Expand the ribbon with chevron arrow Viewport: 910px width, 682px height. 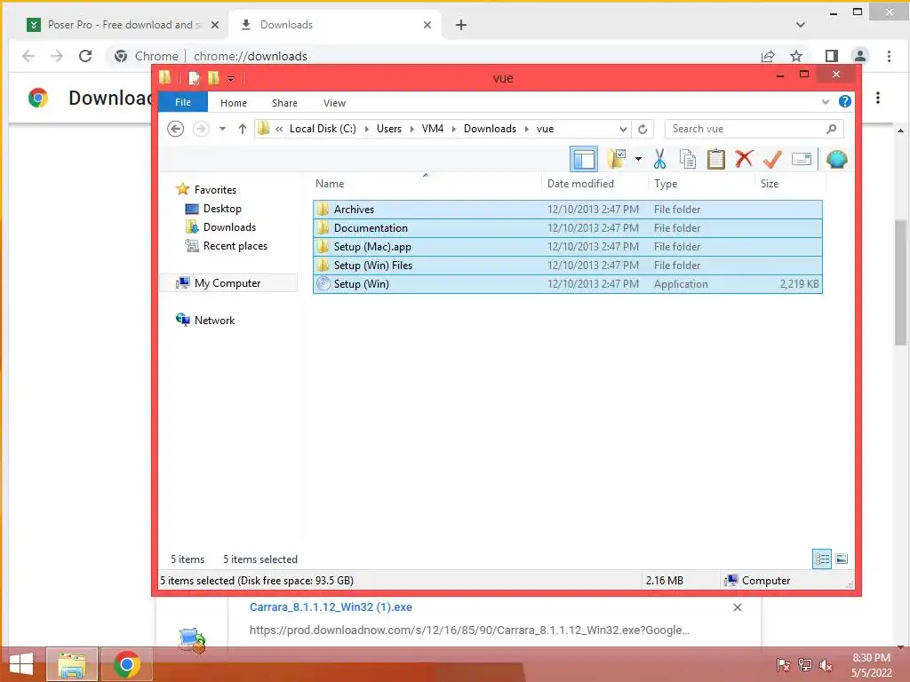click(x=826, y=102)
